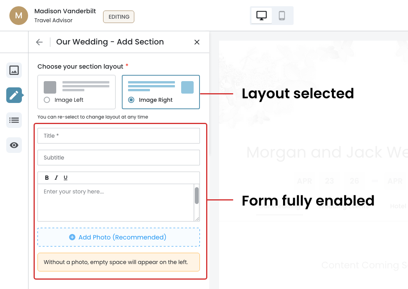Screen dimensions: 408x289
Task: Open the image gallery sidebar icon
Action: pyautogui.click(x=14, y=70)
